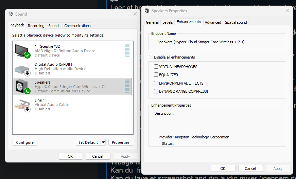Click the volume meter for Sceptre Y32

click(x=127, y=50)
